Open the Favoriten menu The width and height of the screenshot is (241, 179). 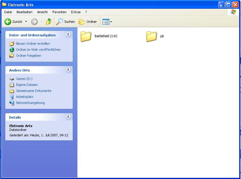(59, 12)
